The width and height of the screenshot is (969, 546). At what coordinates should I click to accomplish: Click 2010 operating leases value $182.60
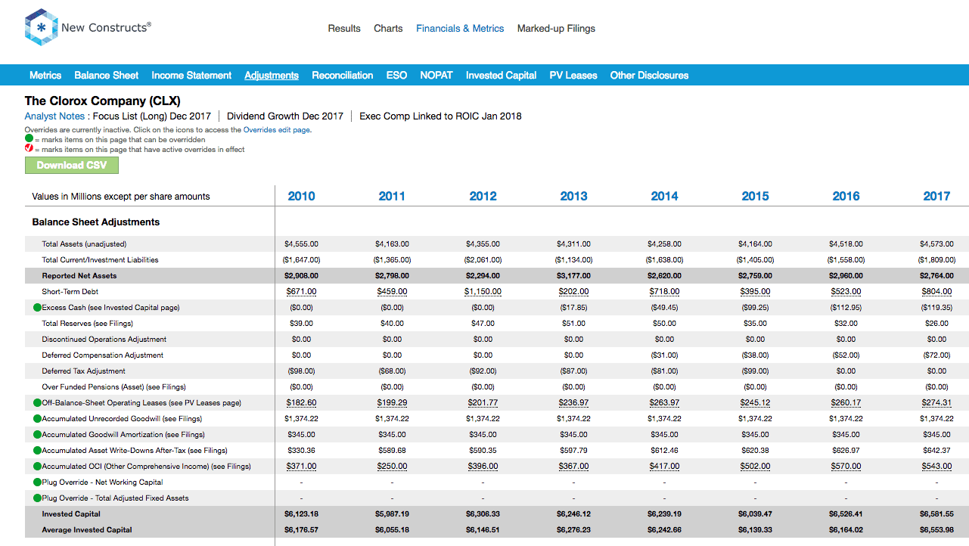click(301, 403)
